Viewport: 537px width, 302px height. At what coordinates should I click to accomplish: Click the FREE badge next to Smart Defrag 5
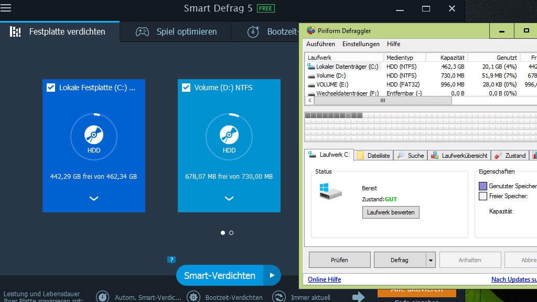click(x=266, y=8)
